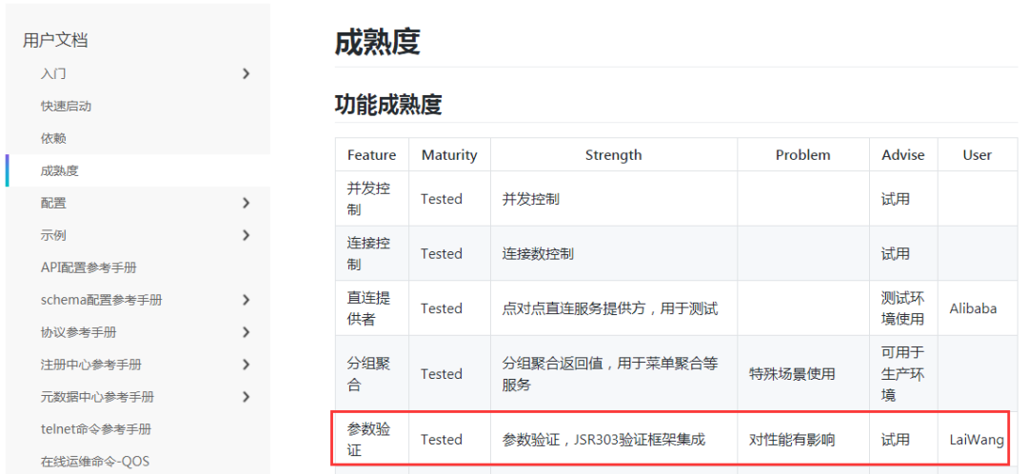Click the 参数验证 table row cell

pyautogui.click(x=368, y=439)
